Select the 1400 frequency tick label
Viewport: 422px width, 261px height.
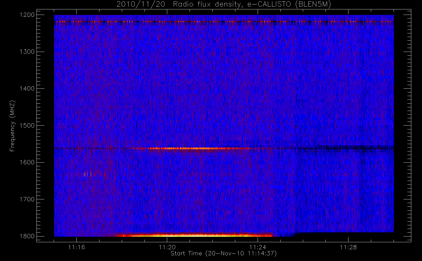tap(27, 89)
